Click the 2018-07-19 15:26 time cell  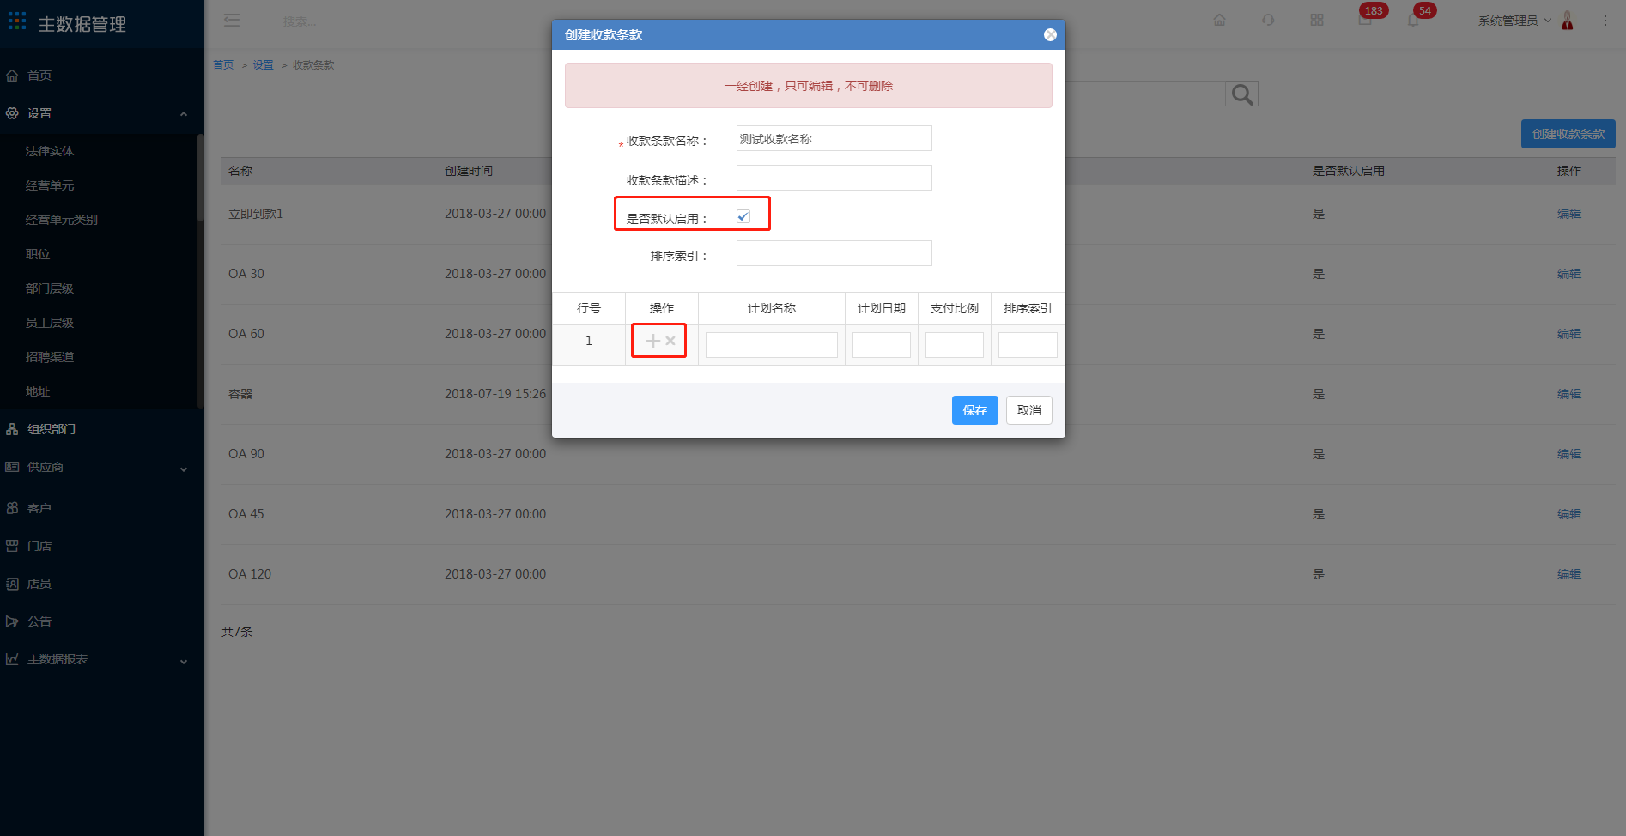tap(495, 394)
